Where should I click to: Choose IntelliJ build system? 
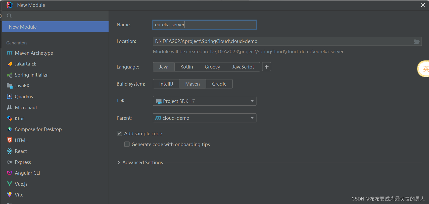coord(166,84)
